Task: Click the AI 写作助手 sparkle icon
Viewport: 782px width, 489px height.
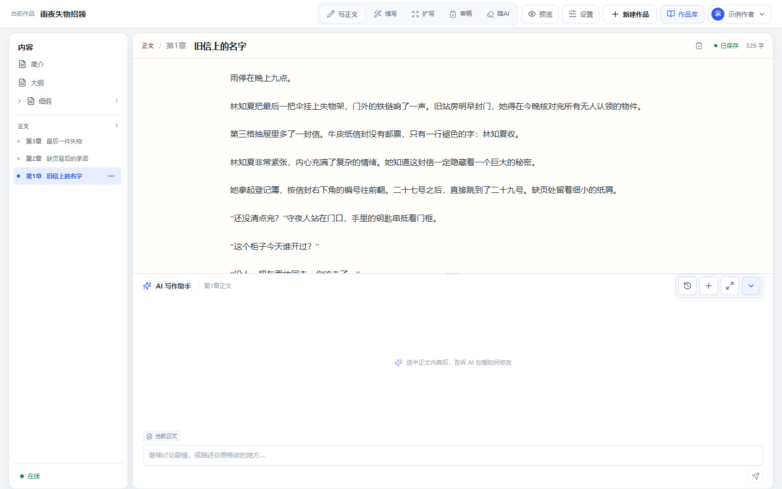Action: click(x=147, y=286)
